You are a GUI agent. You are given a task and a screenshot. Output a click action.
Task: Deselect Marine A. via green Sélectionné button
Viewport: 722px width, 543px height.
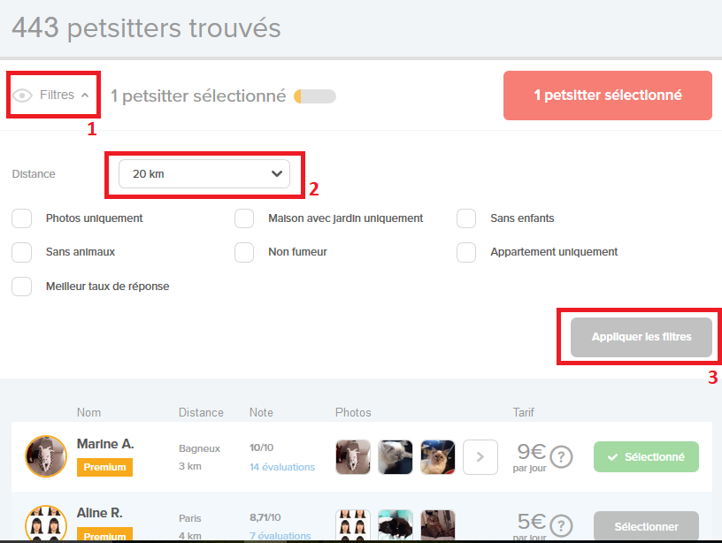(x=646, y=457)
